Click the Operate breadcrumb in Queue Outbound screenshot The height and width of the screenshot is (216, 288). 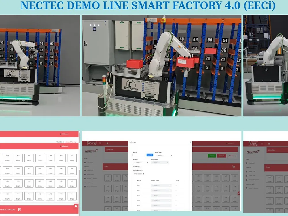point(59,142)
